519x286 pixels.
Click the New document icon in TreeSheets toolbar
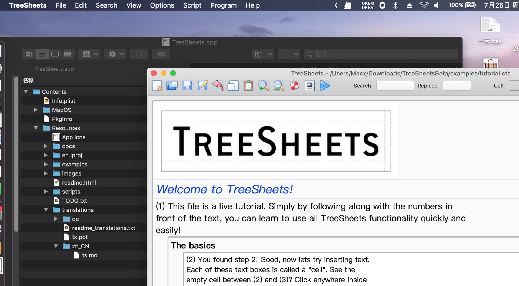157,86
